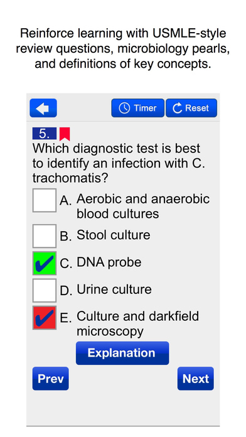Start the Timer

coord(137,108)
